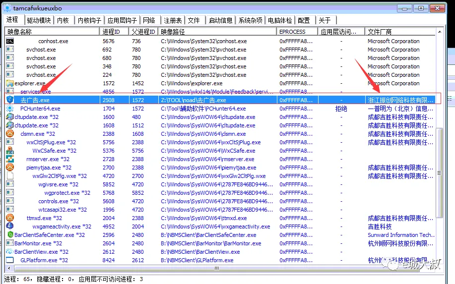
Task: Click the shield icon of 去广告.exe
Action: (x=10, y=100)
